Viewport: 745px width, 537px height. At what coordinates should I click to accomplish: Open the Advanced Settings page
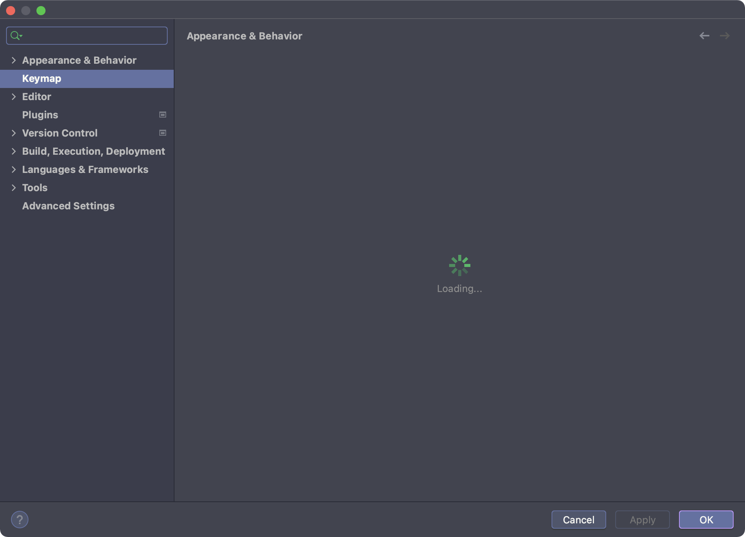tap(68, 206)
